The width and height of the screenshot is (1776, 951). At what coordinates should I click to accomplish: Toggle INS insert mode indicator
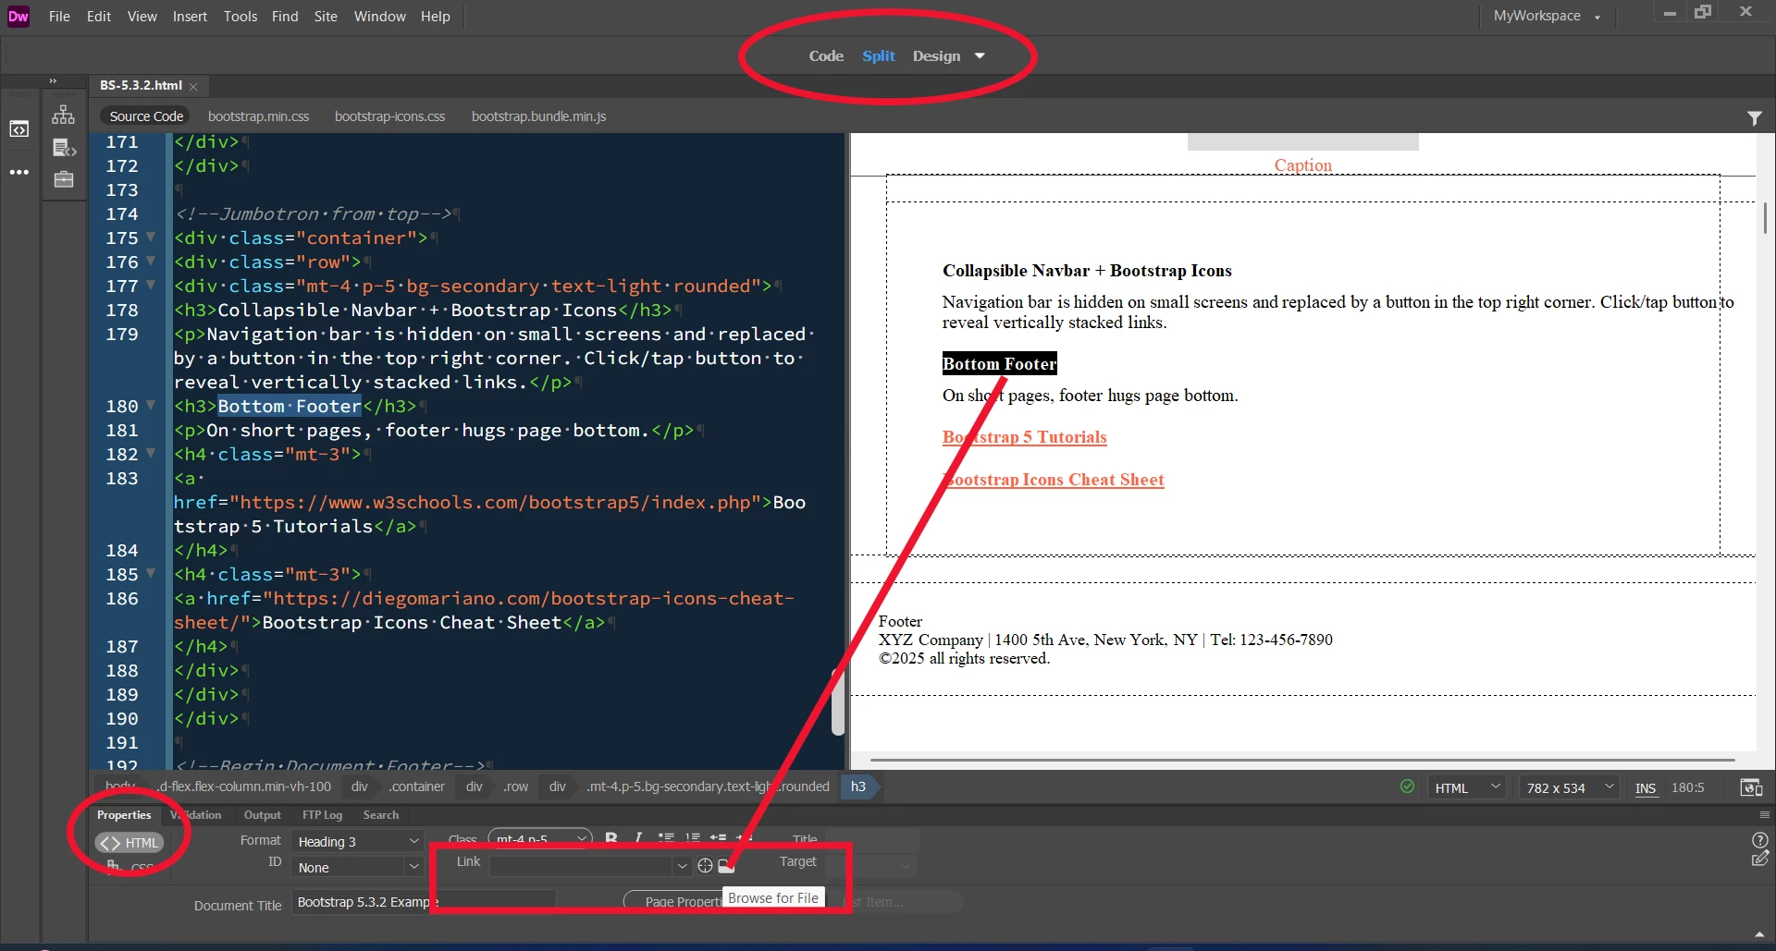click(1645, 788)
